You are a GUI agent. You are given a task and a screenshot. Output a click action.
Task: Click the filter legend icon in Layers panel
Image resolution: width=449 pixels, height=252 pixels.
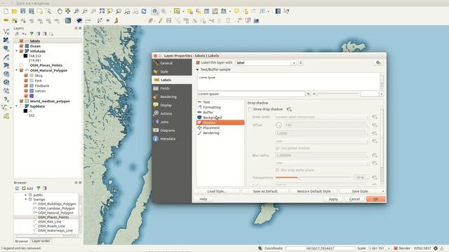click(32, 34)
